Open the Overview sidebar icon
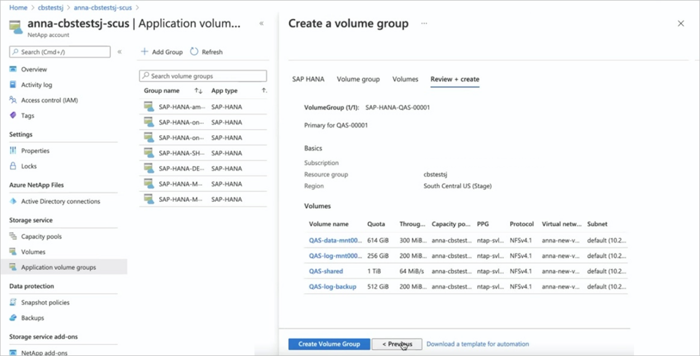Screen dimensions: 700x356 (13, 69)
